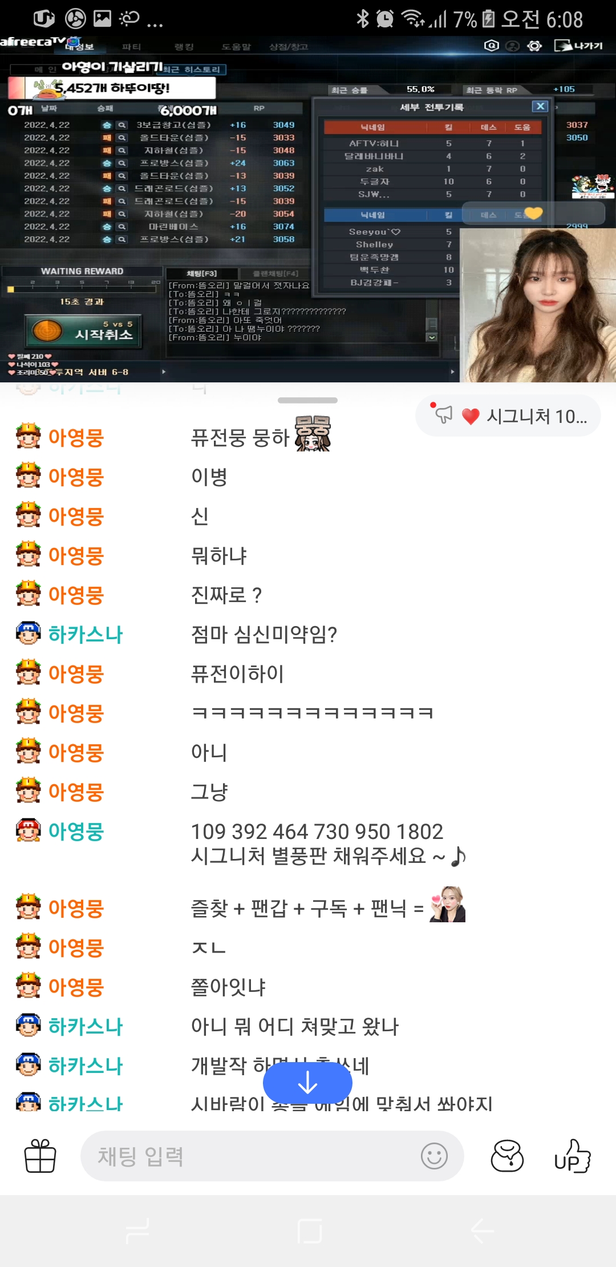Tap the yellow heart over the video
This screenshot has height=1267, width=616.
[x=533, y=213]
